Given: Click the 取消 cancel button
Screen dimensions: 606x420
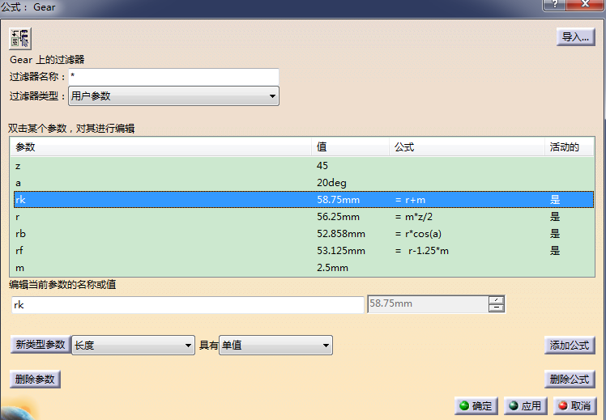Looking at the screenshot, I should point(574,406).
